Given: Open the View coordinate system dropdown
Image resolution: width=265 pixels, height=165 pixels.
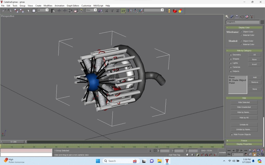Looking at the screenshot, I should 95,10.
